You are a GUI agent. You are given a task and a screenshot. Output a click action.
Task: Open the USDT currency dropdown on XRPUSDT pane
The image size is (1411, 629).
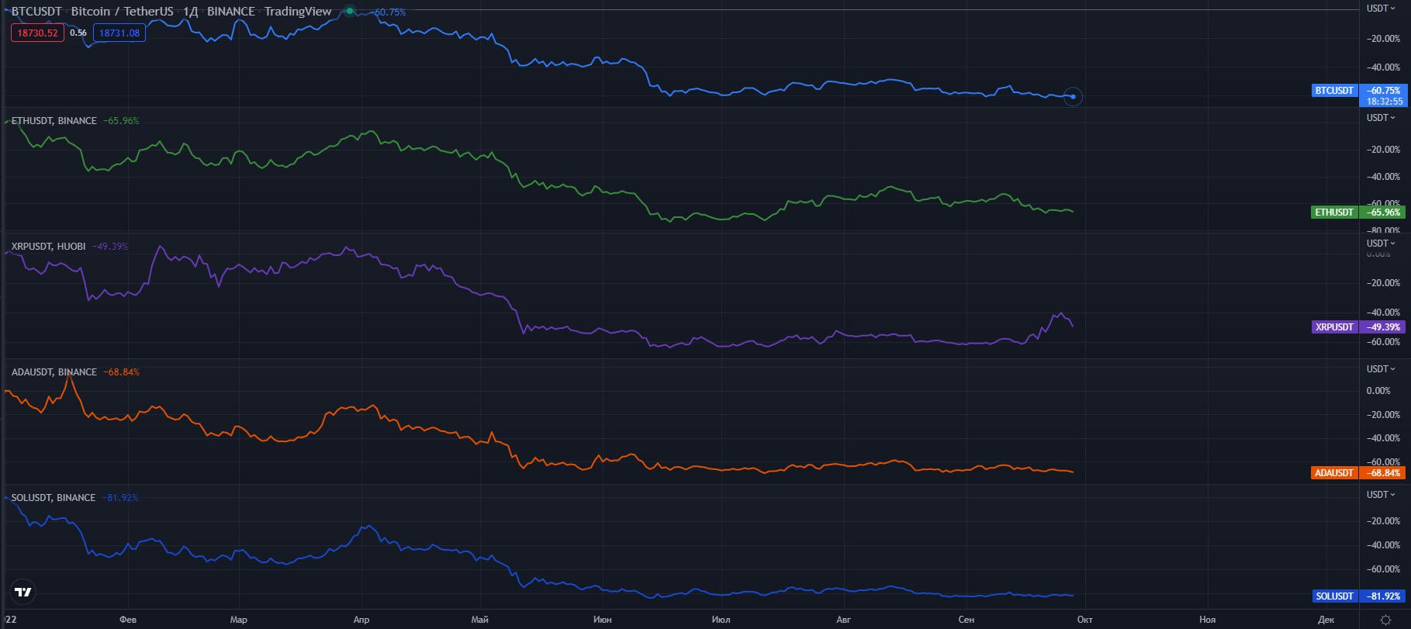[1381, 244]
